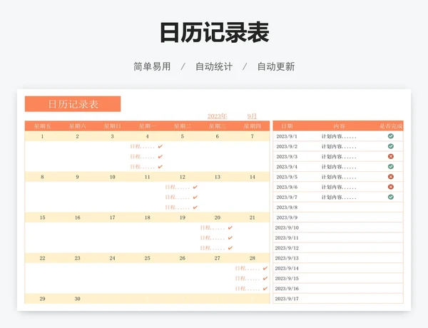The width and height of the screenshot is (428, 328).
Task: Select the red incomplete icon for 2023/9/5
Action: coord(391,177)
